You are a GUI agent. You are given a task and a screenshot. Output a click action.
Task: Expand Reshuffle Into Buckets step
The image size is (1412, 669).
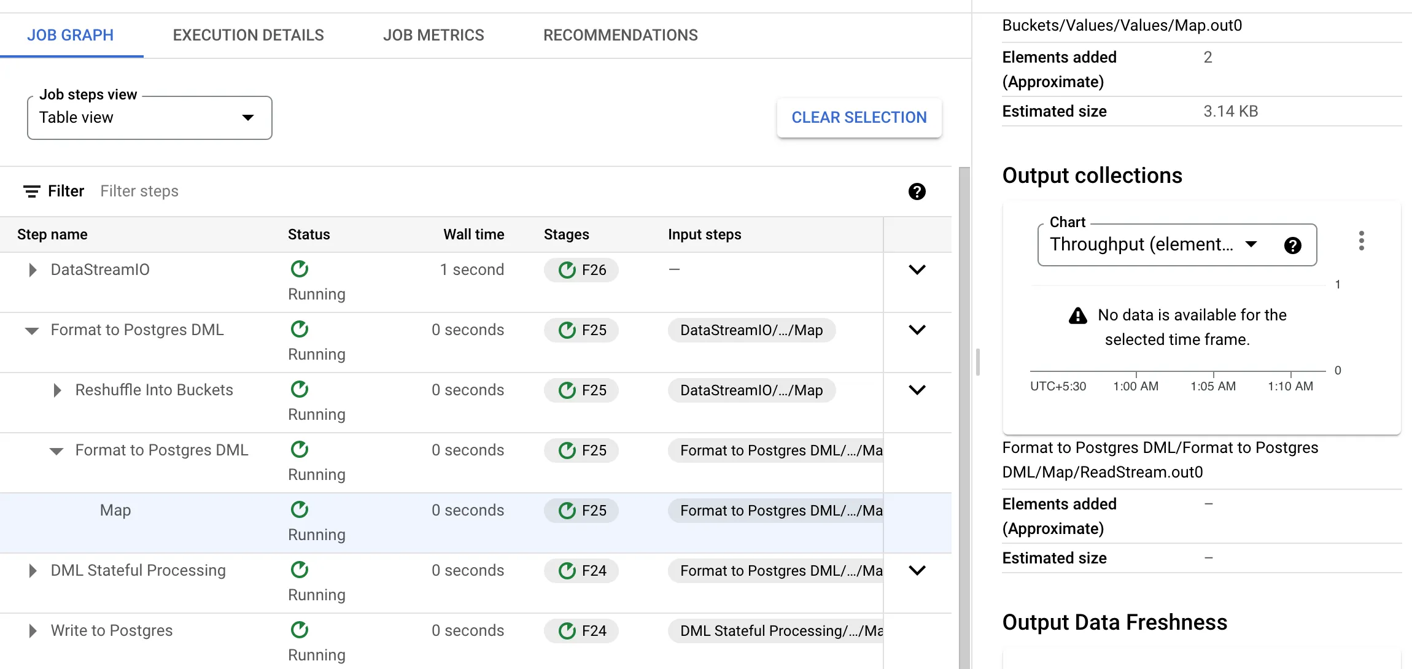click(x=57, y=390)
